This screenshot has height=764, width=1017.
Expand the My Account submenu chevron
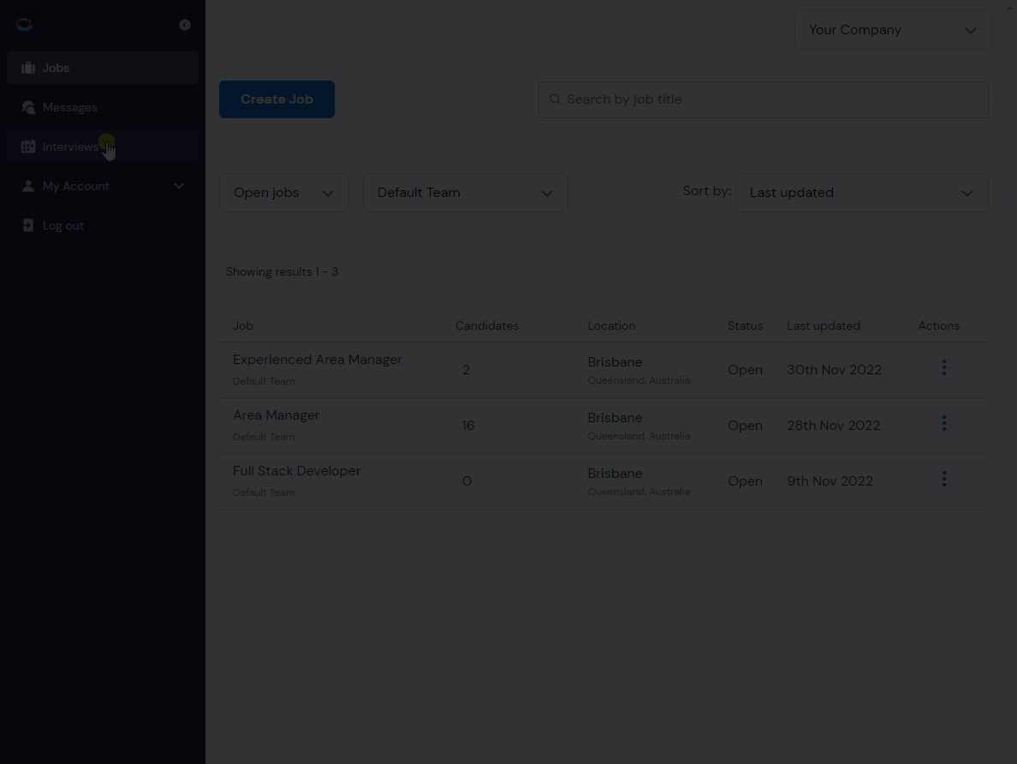pos(179,187)
